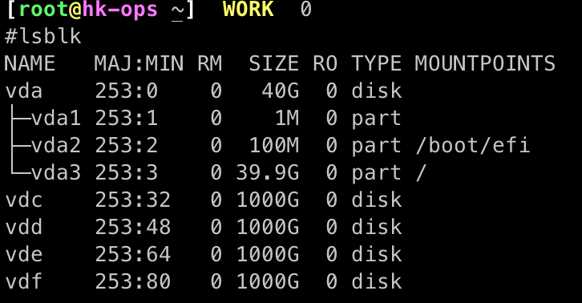Click the device name 'vde'
The image size is (582, 303).
tap(24, 254)
